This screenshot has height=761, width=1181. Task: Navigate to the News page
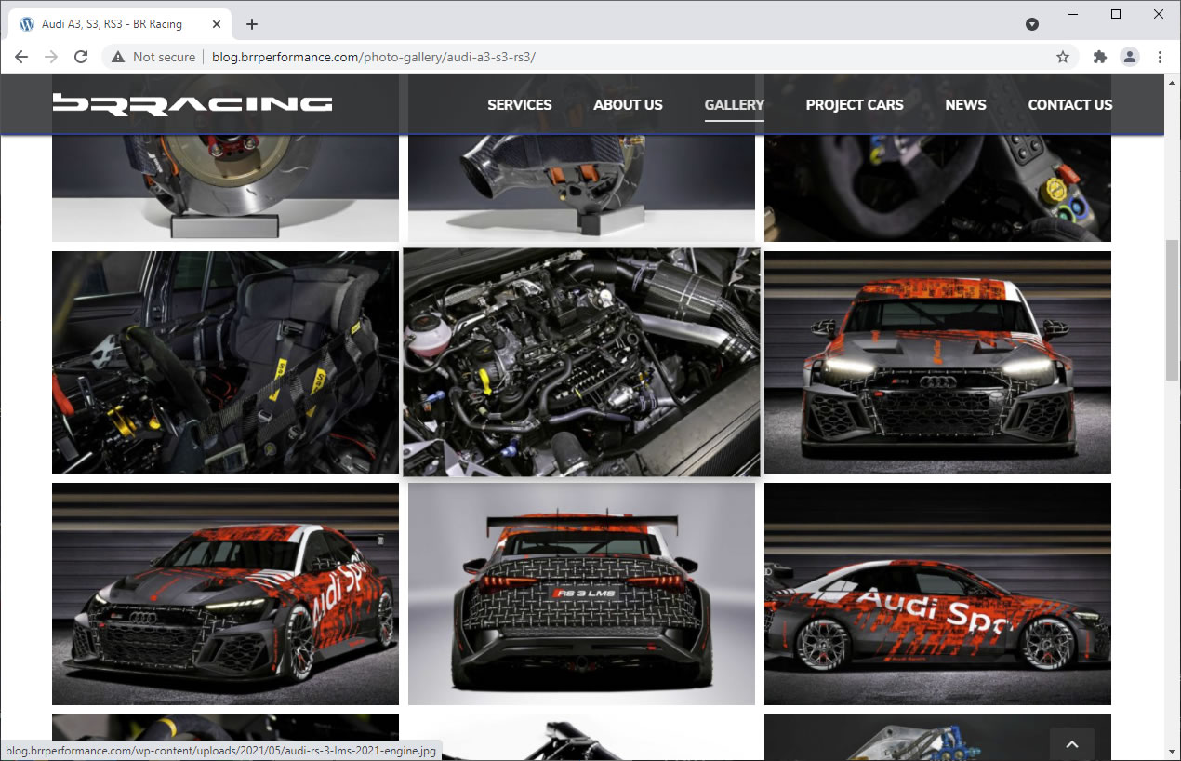pos(965,105)
